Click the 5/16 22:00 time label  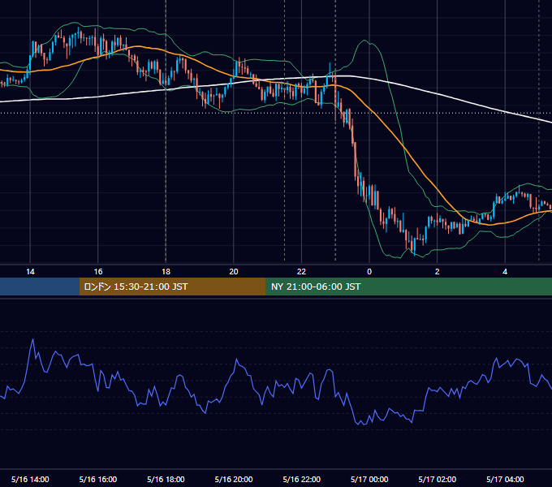302,479
